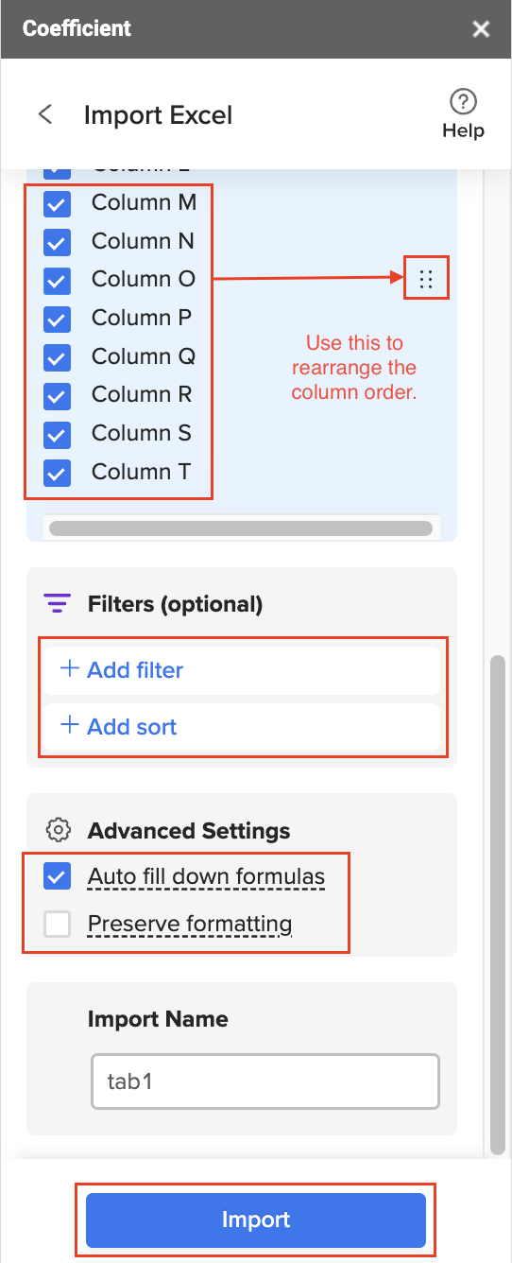Click the plus icon beside Add filter
Image resolution: width=512 pixels, height=1263 pixels.
coord(69,669)
